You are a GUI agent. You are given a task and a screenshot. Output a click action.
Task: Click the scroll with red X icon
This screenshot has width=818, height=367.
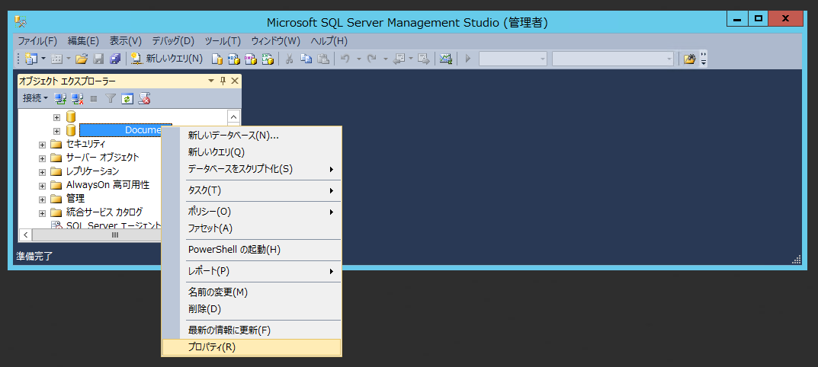(145, 98)
